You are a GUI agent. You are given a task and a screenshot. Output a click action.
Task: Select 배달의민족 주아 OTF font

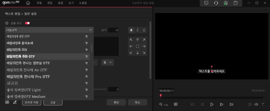pos(48,56)
